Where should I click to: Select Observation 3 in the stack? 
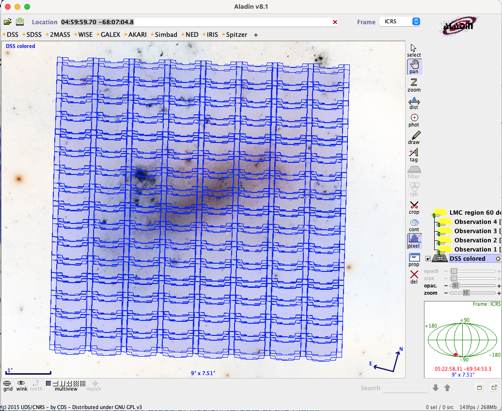tap(475, 231)
